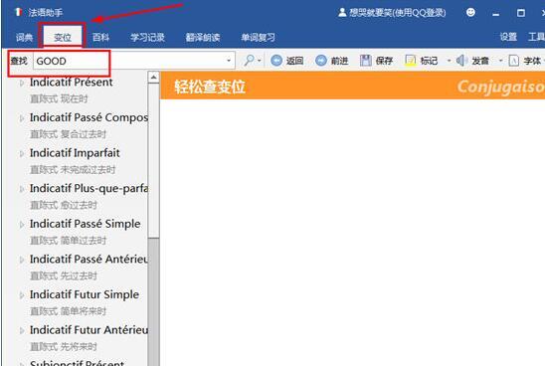
Task: Click the 发音 speaker icon
Action: pos(461,61)
